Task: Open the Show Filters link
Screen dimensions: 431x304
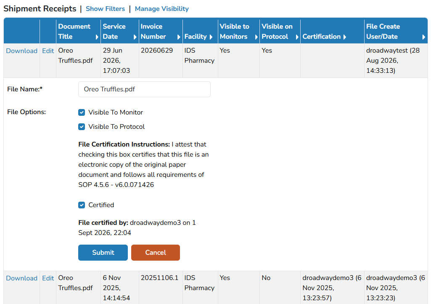Action: click(x=105, y=9)
